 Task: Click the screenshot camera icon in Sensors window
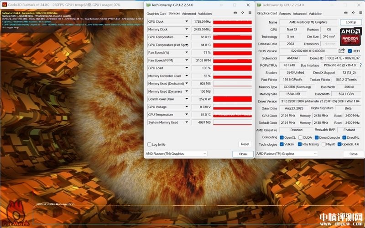pos(235,13)
